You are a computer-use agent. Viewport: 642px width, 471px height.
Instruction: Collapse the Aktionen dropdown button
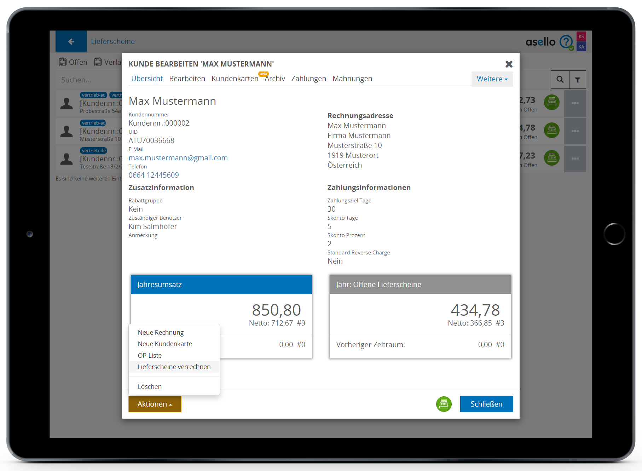(155, 404)
